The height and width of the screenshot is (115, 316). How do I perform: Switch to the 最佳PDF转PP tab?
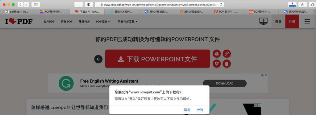(122, 12)
